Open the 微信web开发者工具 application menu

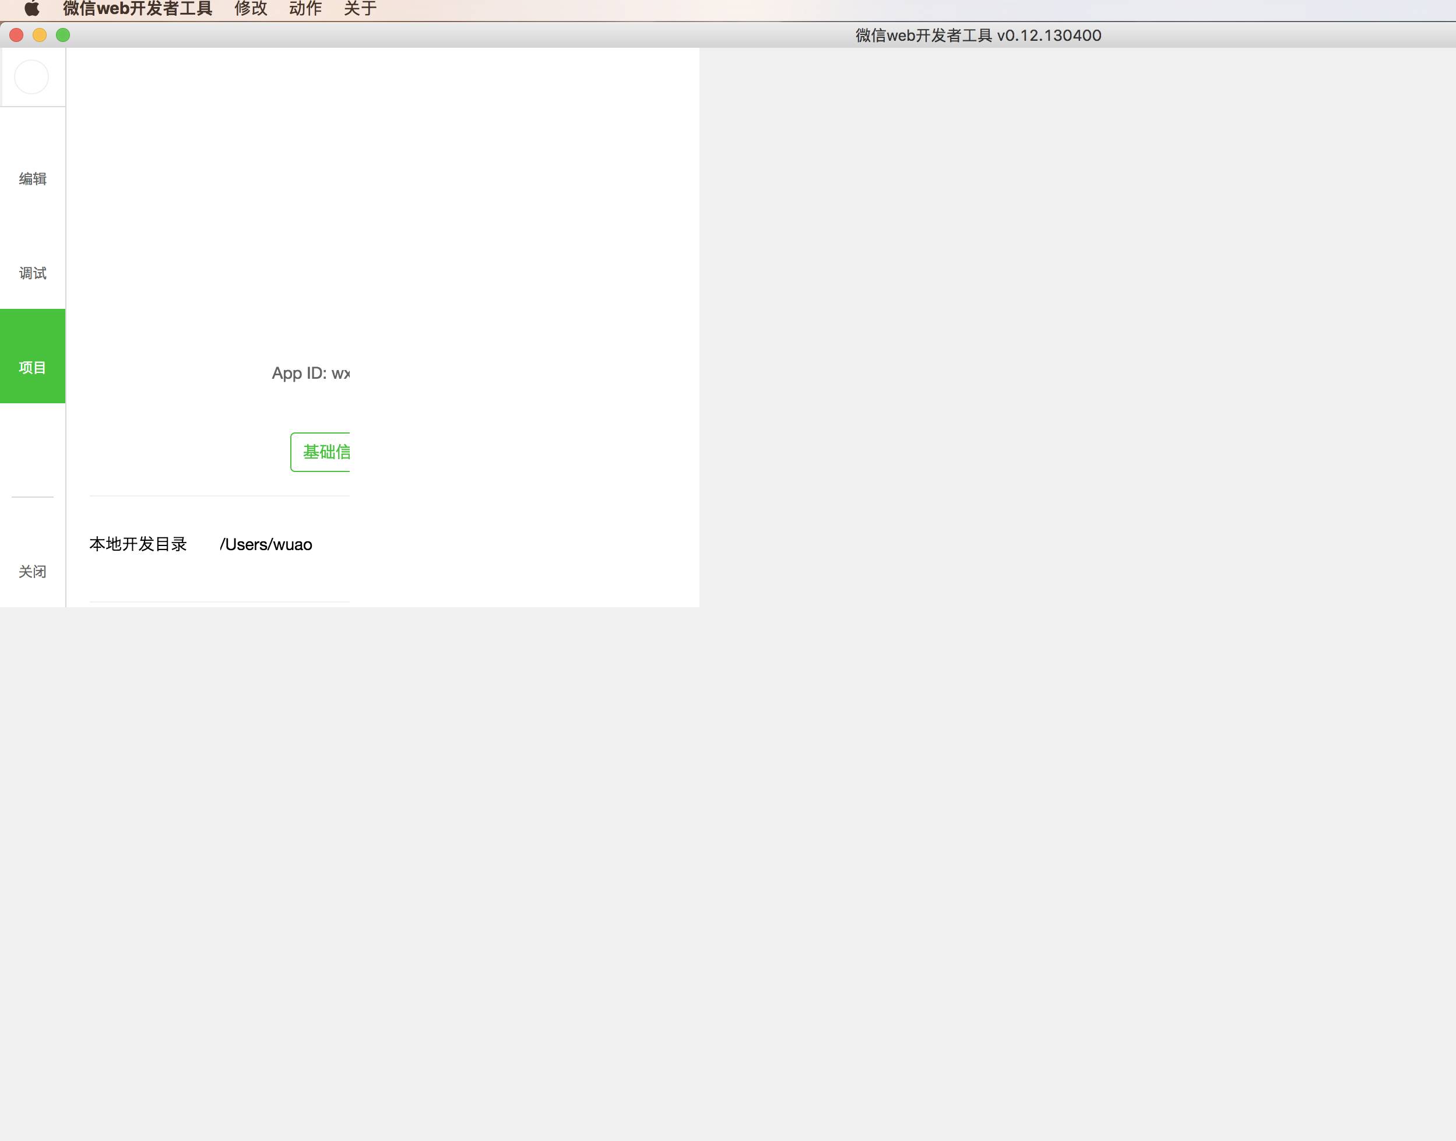click(138, 9)
